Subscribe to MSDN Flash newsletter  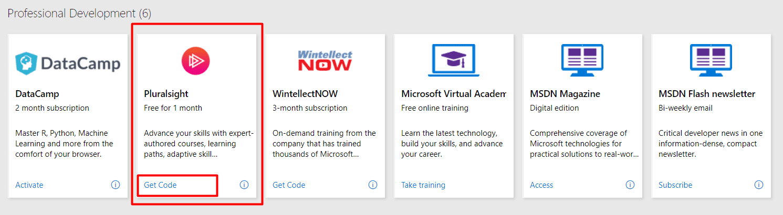(675, 185)
